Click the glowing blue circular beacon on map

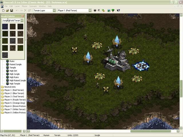coord(141,66)
